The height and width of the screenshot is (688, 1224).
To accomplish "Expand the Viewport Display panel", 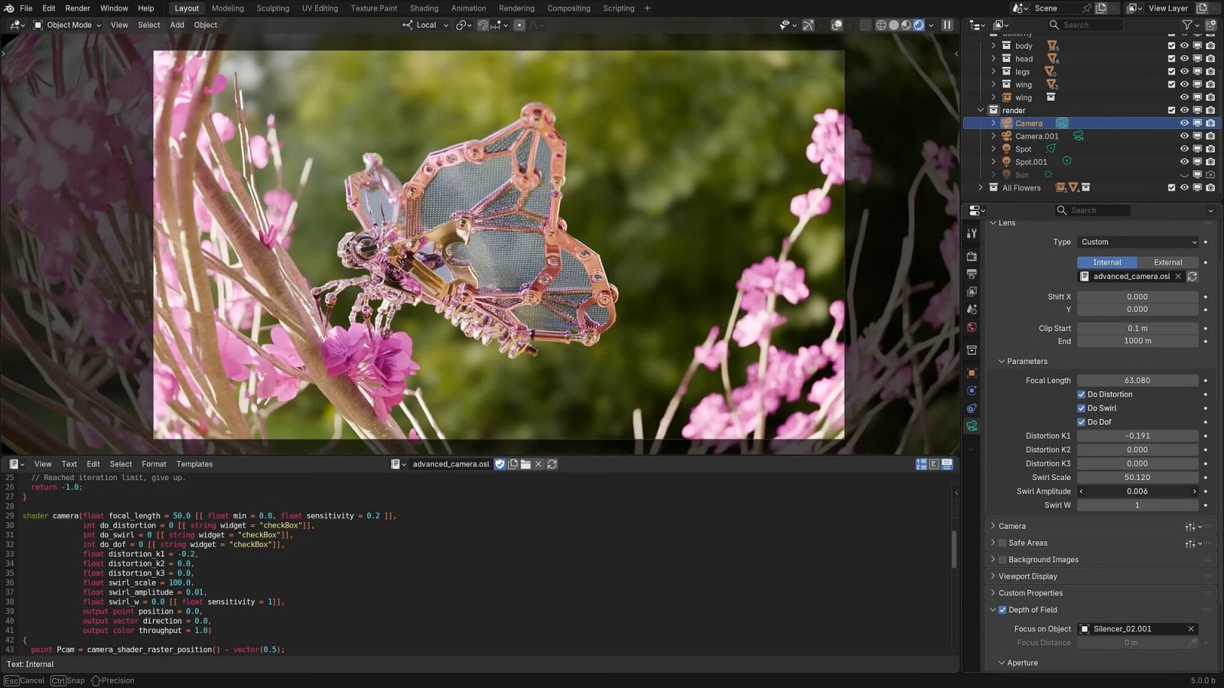I will [x=1027, y=576].
